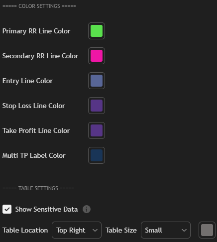Open the Primary RR Line Color green swatch

click(x=97, y=31)
